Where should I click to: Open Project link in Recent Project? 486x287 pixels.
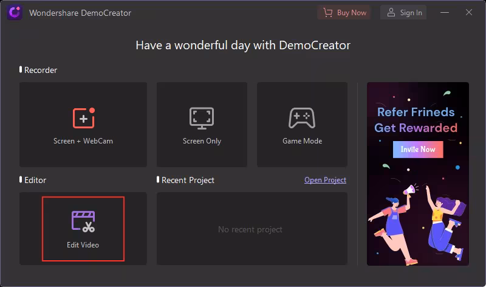click(x=325, y=180)
